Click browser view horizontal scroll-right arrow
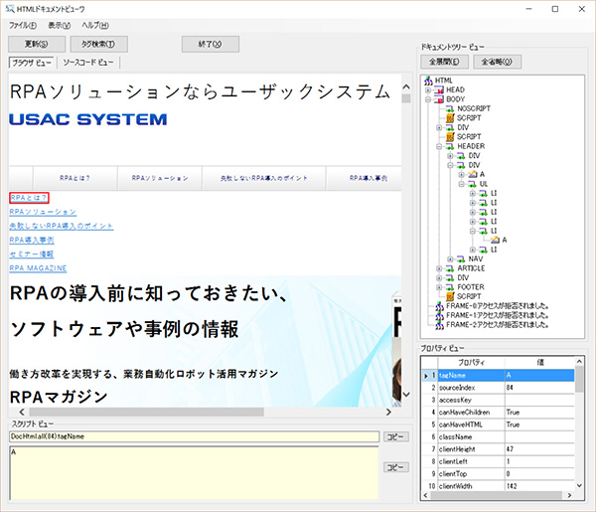Screen dimensions: 596x512 pos(388,412)
